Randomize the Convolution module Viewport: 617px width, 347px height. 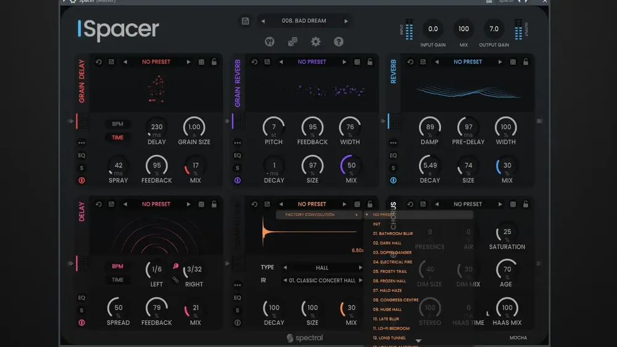pos(357,204)
